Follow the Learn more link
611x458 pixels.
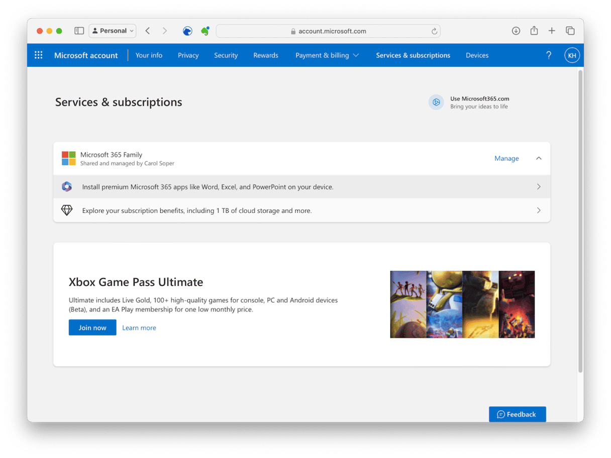pos(139,327)
